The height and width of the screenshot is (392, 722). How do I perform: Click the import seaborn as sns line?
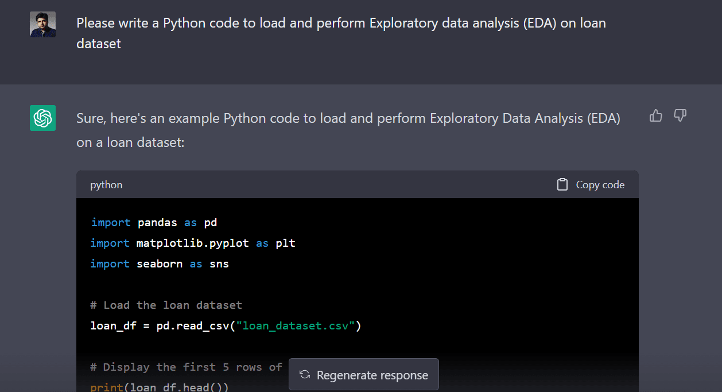point(160,264)
